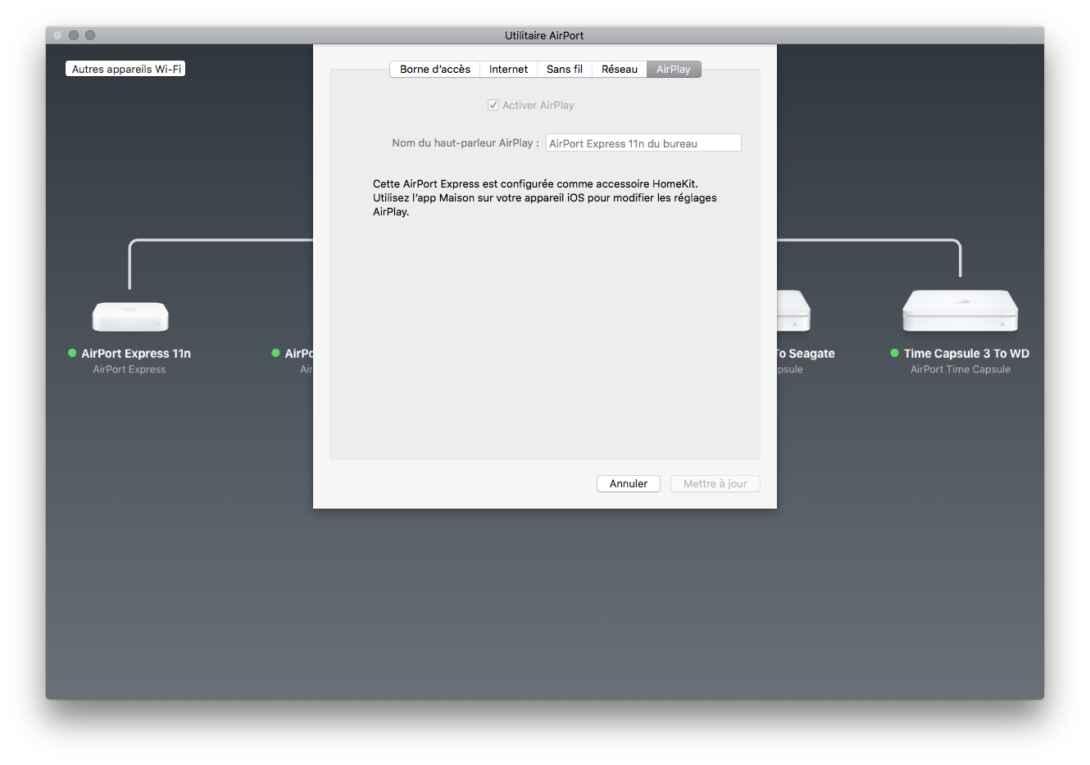Screen dimensions: 1090x765
Task: Open Autres appareils Wi-Fi button
Action: coord(125,69)
